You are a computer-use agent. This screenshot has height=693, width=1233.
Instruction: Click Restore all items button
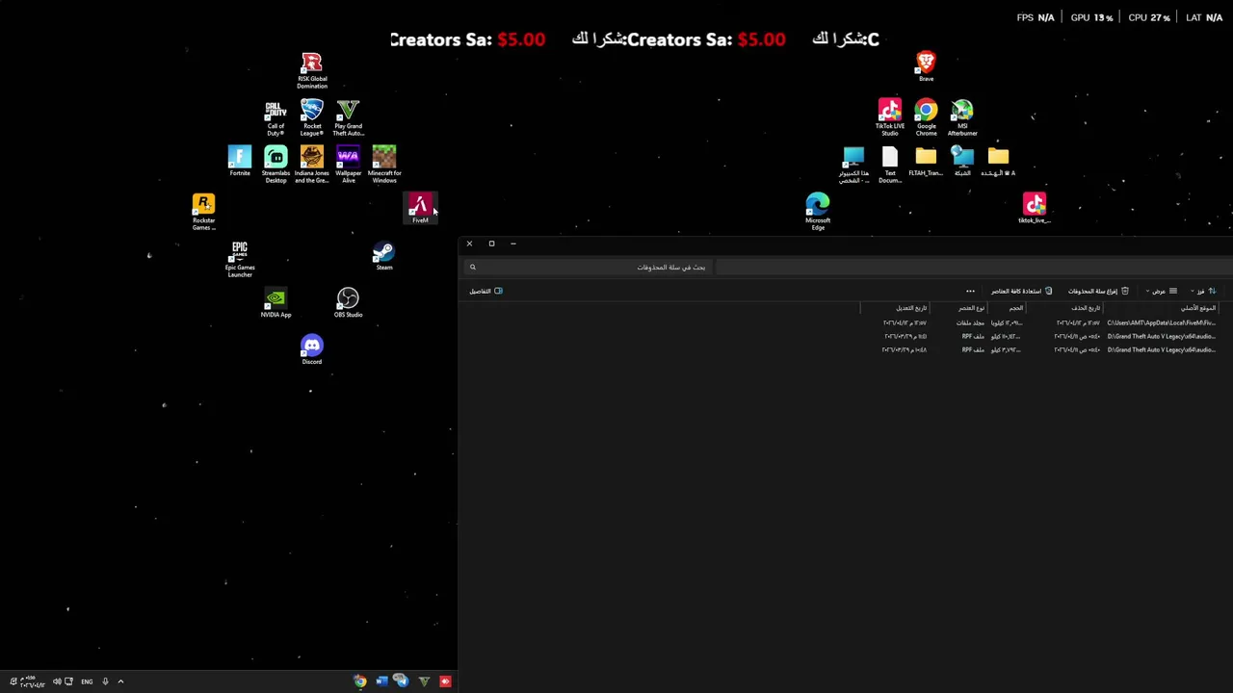coord(1021,291)
